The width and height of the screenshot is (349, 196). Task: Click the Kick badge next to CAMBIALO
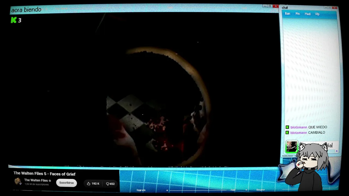pos(287,133)
